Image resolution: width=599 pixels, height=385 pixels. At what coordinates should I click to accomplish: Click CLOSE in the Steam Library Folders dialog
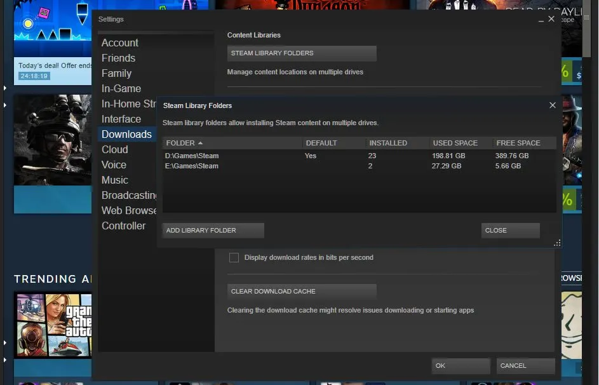click(510, 231)
